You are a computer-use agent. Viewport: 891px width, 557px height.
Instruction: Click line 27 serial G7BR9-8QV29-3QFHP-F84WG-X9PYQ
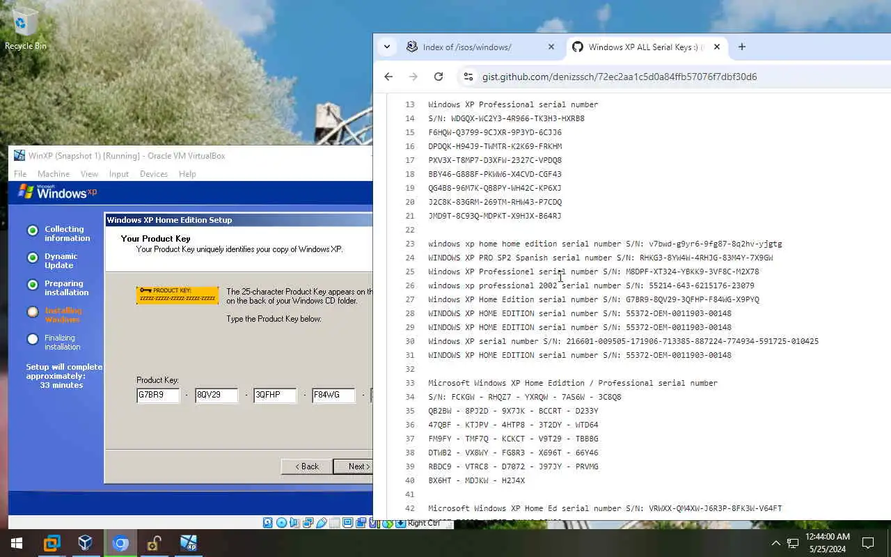tap(693, 299)
